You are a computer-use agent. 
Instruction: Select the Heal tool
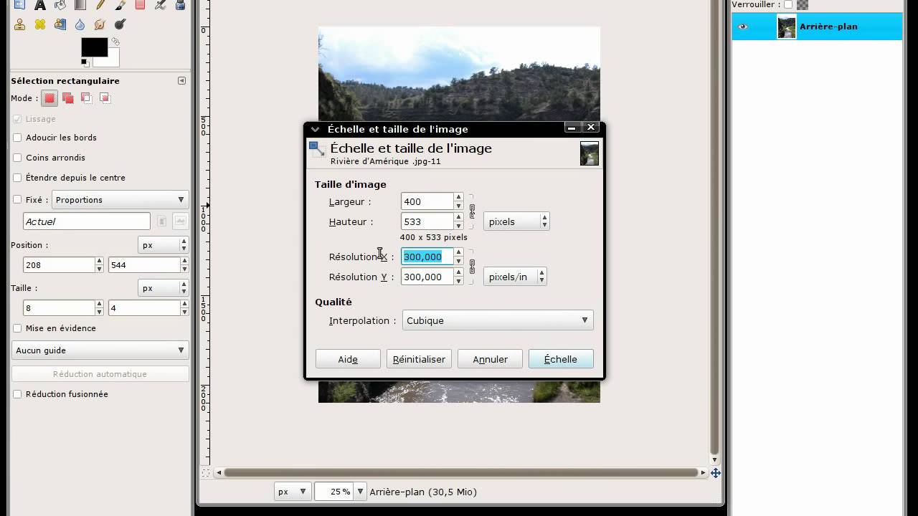tap(39, 24)
